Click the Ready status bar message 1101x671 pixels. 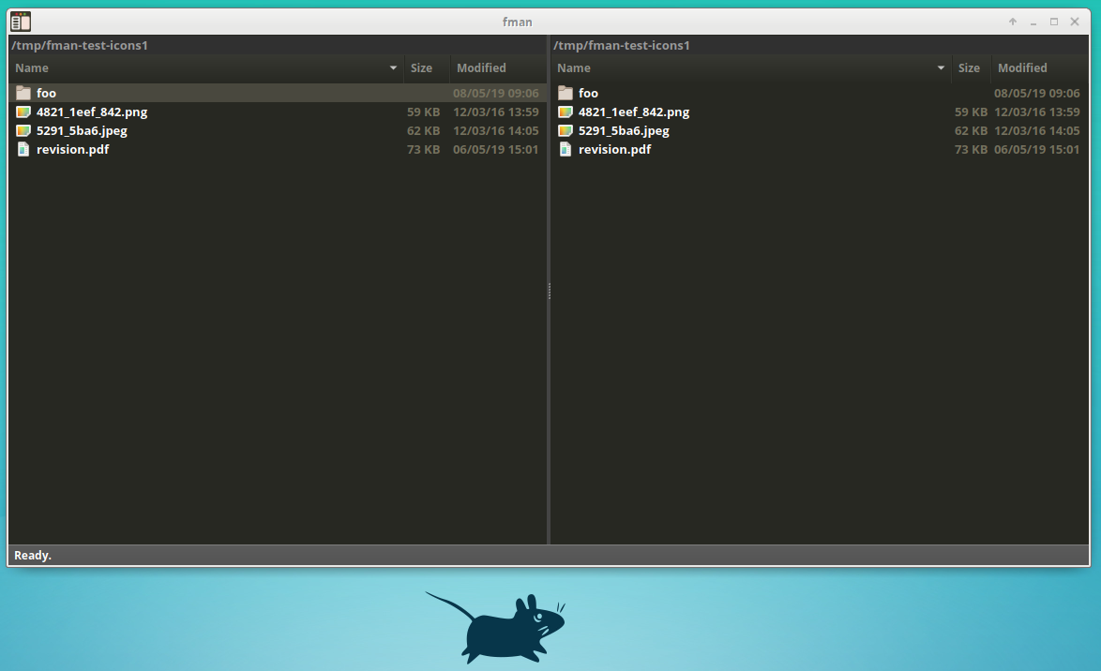[x=32, y=555]
